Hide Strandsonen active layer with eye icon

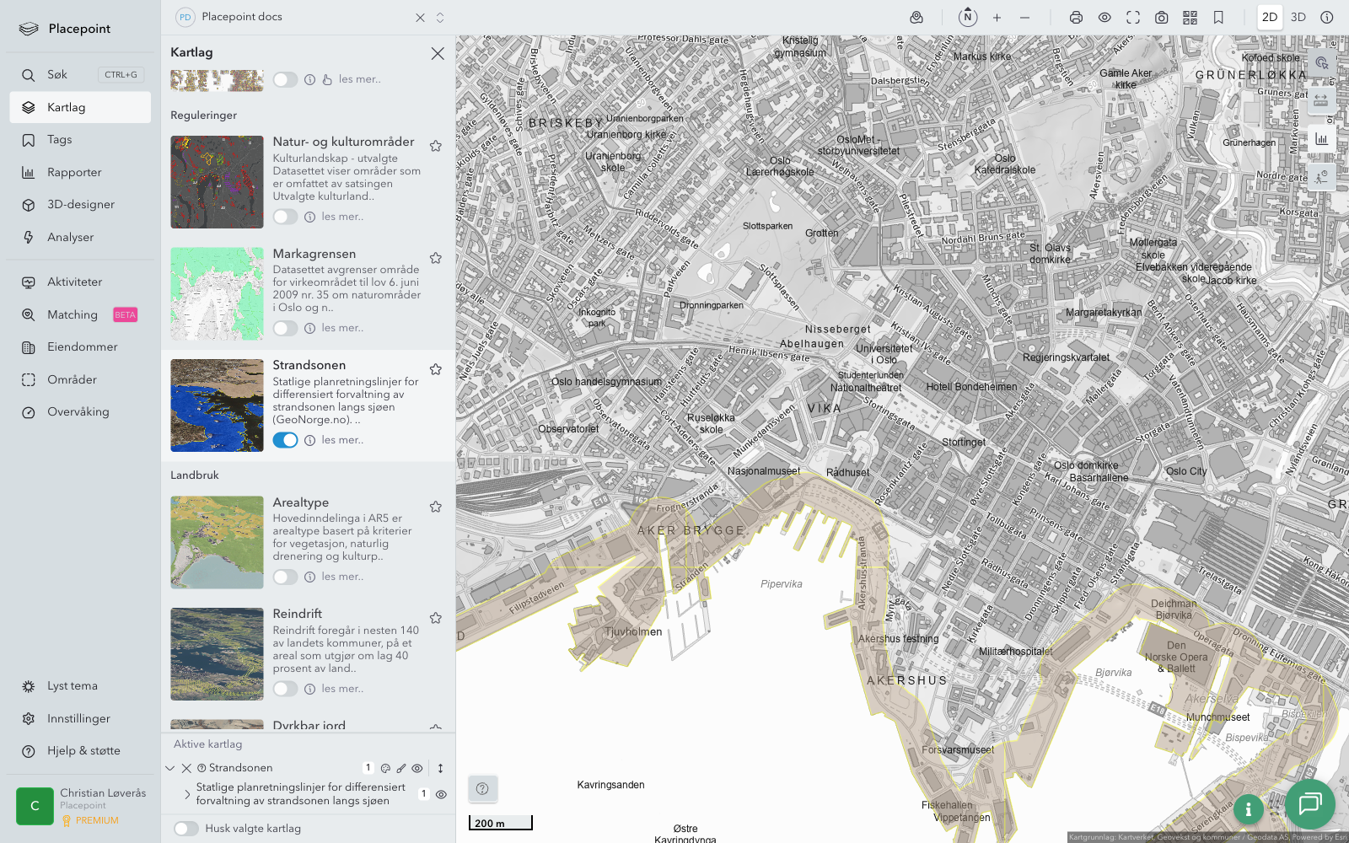417,768
